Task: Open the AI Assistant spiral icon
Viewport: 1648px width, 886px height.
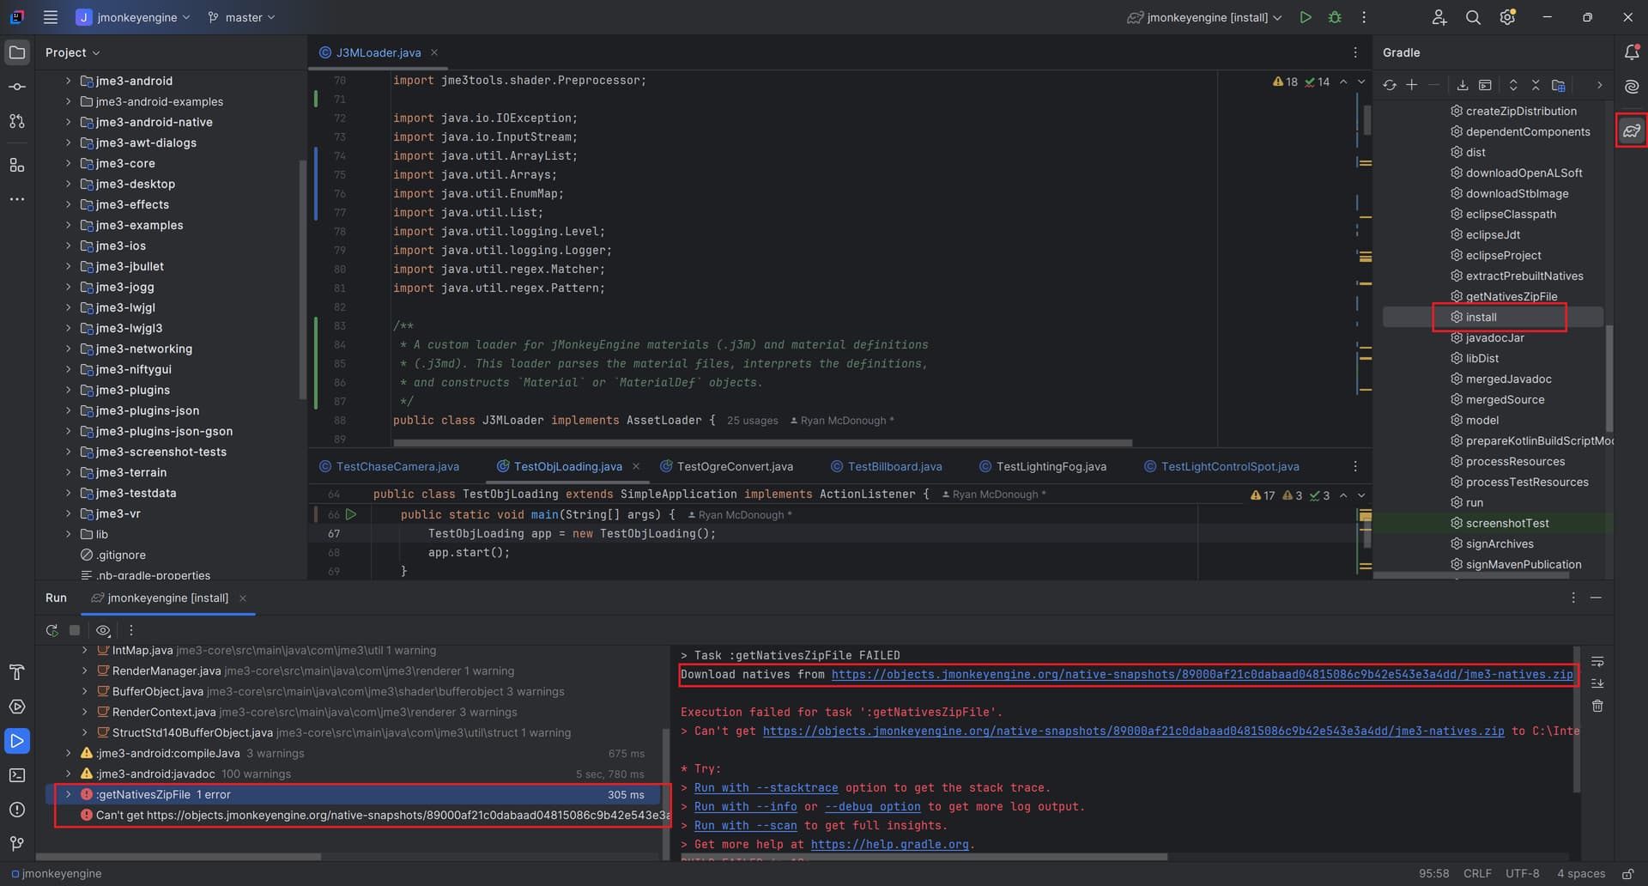Action: coord(1632,87)
